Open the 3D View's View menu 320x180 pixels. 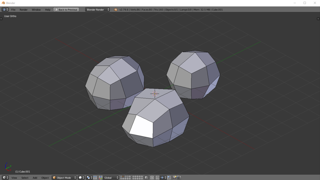tap(14, 178)
